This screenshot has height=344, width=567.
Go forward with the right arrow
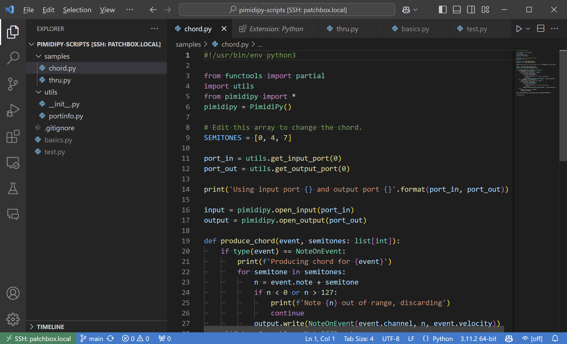click(x=168, y=10)
